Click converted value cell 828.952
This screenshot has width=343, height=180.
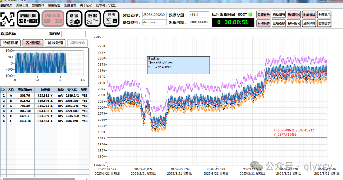point(45,96)
